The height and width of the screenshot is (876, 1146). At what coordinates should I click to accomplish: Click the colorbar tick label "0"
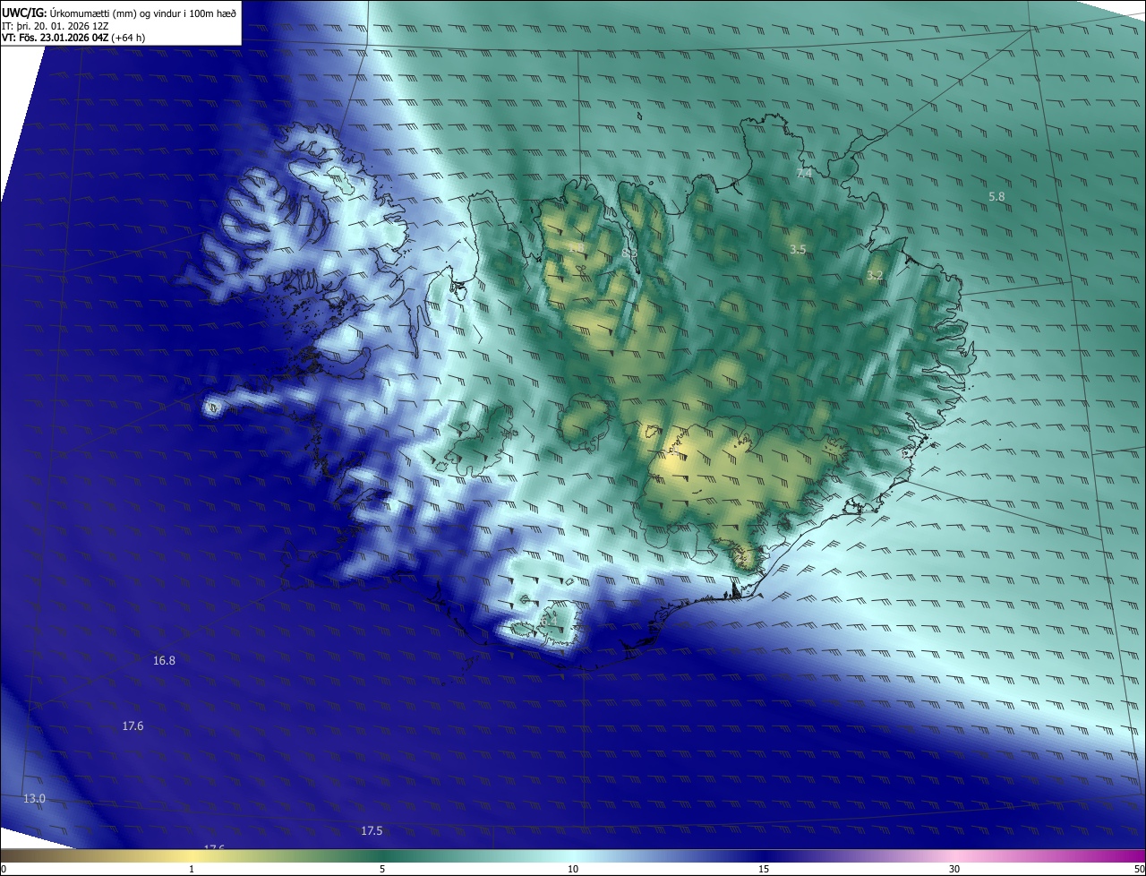[x=4, y=869]
